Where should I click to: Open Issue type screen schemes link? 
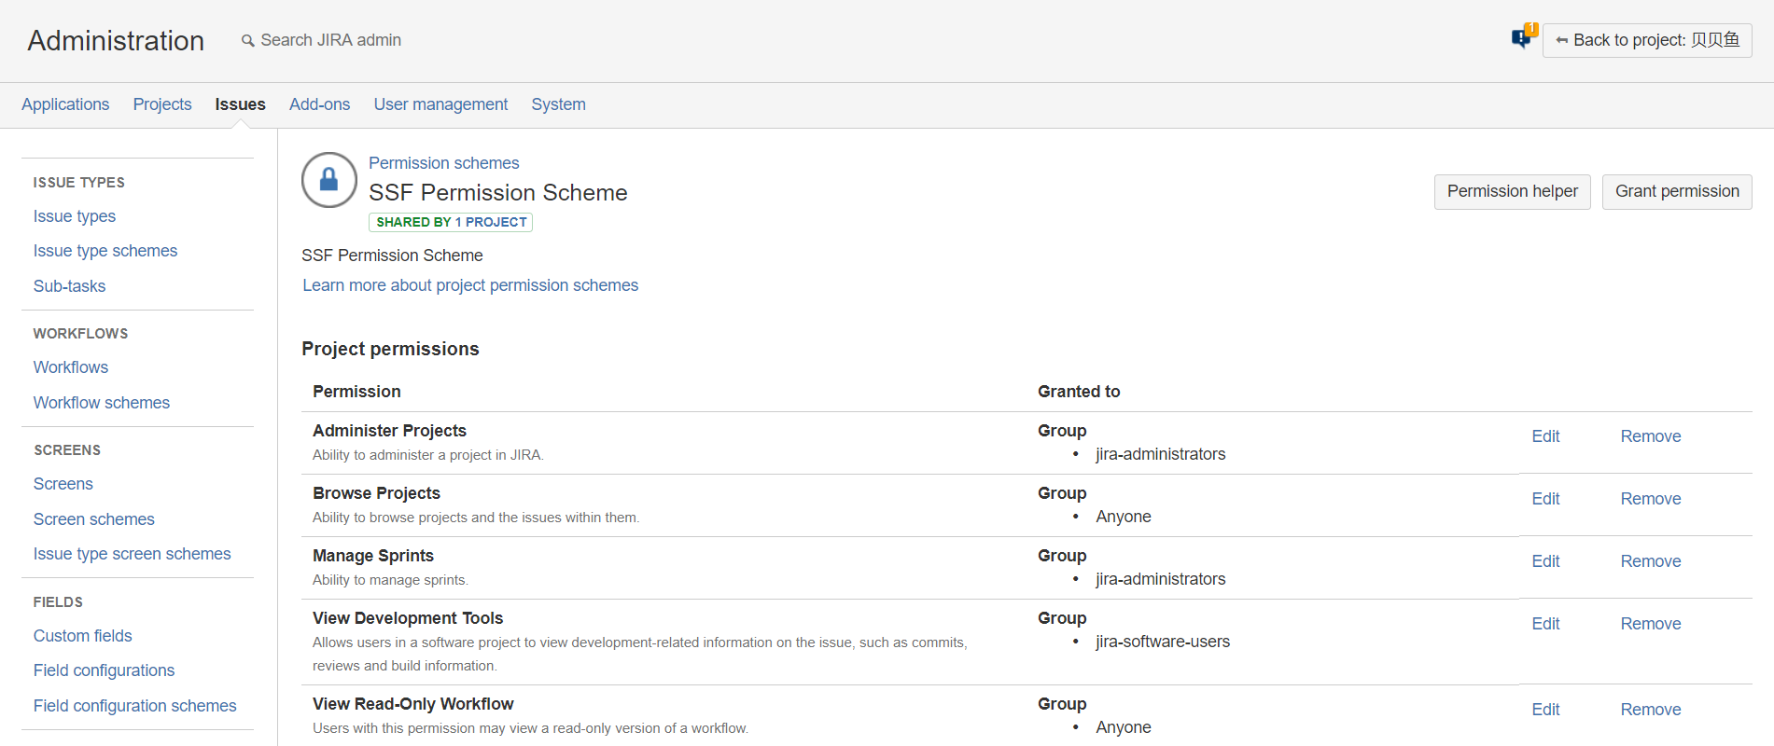132,554
